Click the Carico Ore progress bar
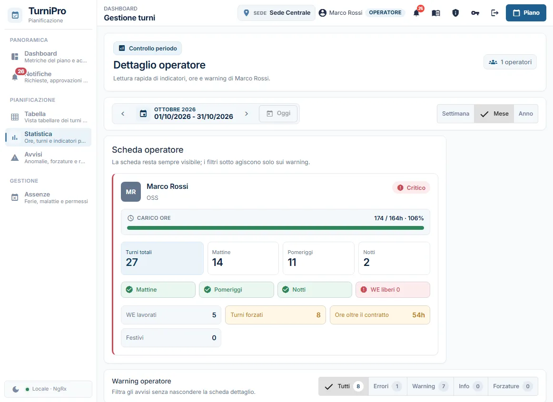 (x=276, y=228)
